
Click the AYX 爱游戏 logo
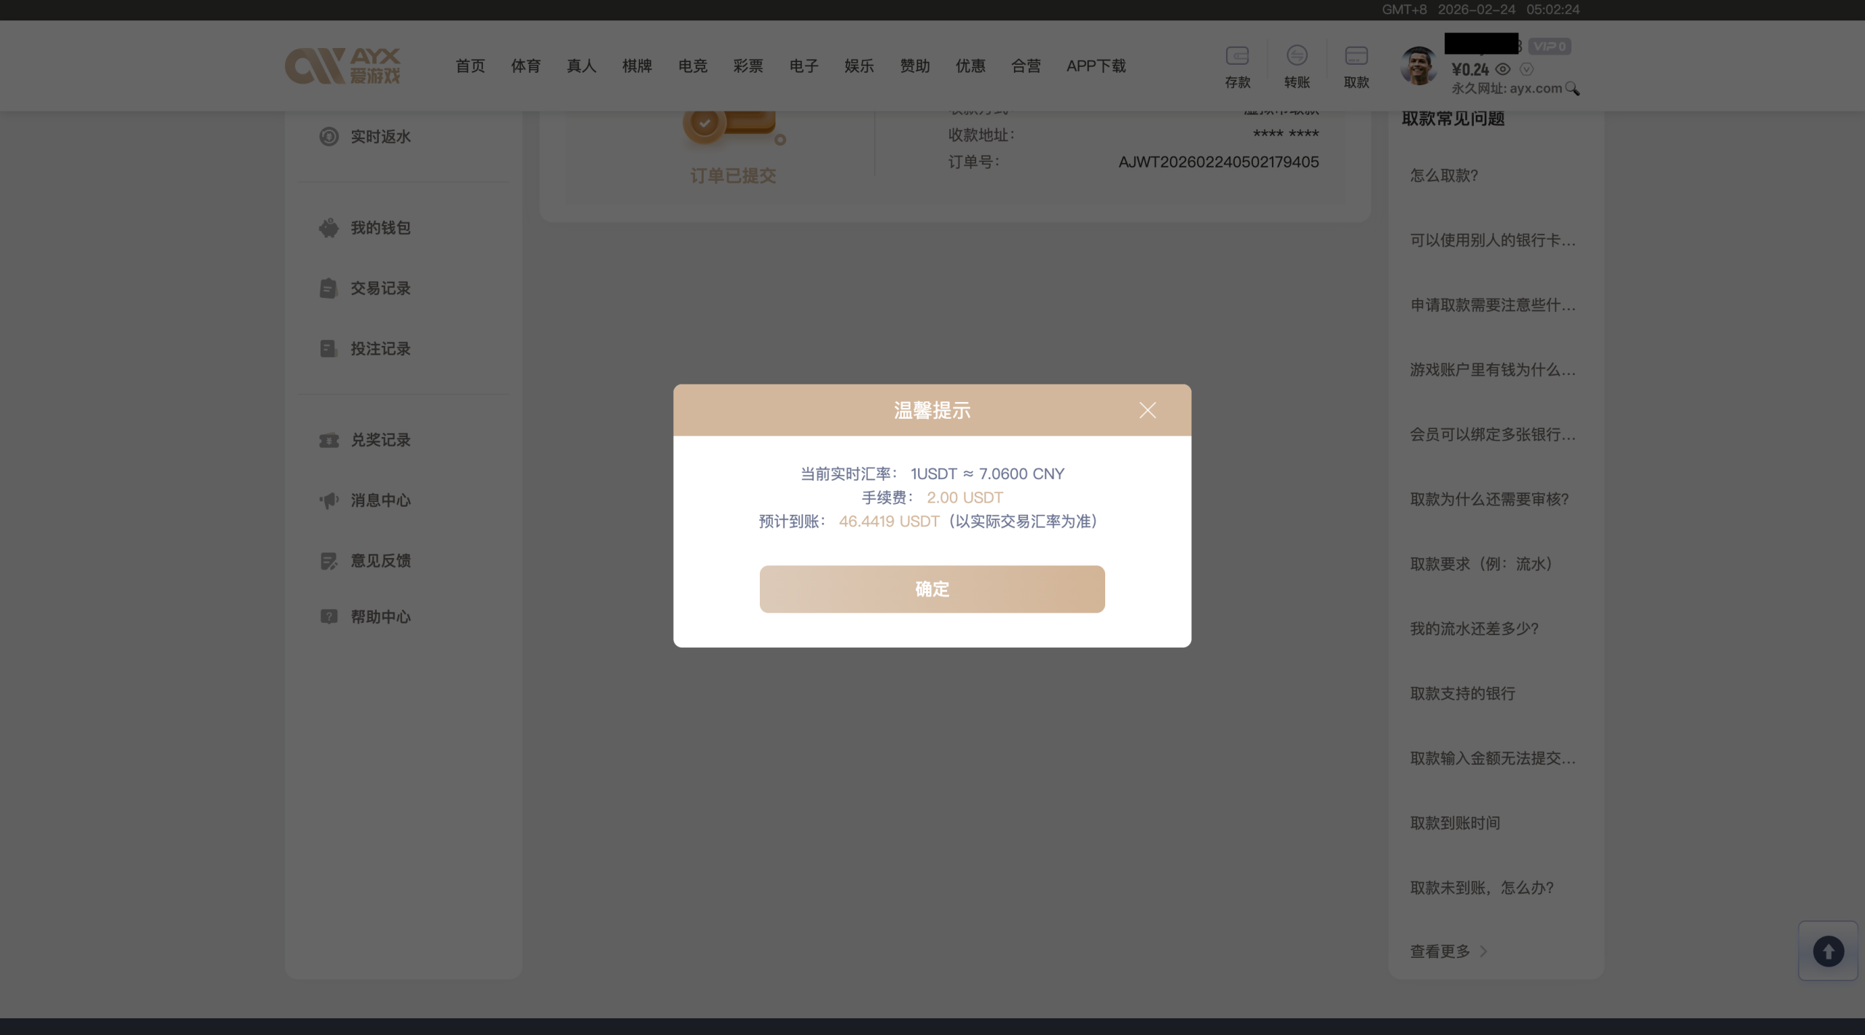click(x=342, y=66)
